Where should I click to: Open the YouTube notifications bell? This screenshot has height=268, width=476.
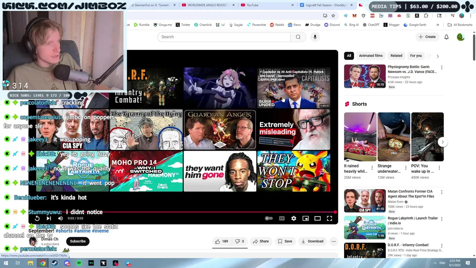[x=446, y=37]
